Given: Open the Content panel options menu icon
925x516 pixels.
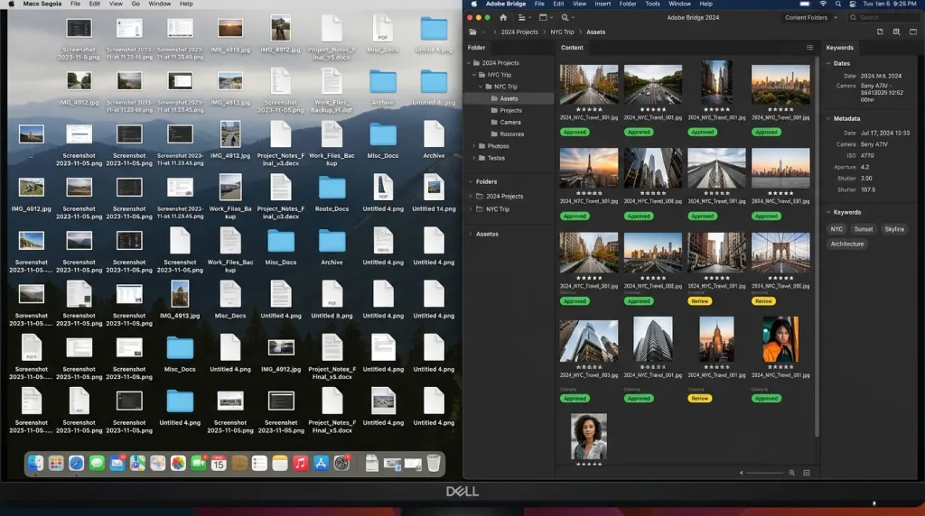Looking at the screenshot, I should click(x=809, y=48).
